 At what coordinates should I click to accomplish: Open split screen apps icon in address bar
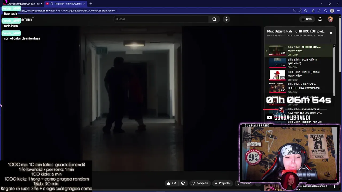294,11
